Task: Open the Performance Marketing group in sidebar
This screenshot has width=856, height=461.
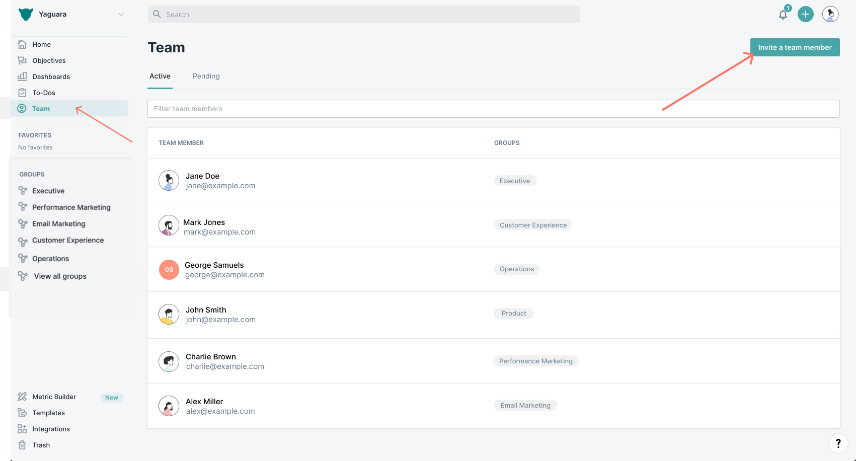Action: tap(71, 207)
